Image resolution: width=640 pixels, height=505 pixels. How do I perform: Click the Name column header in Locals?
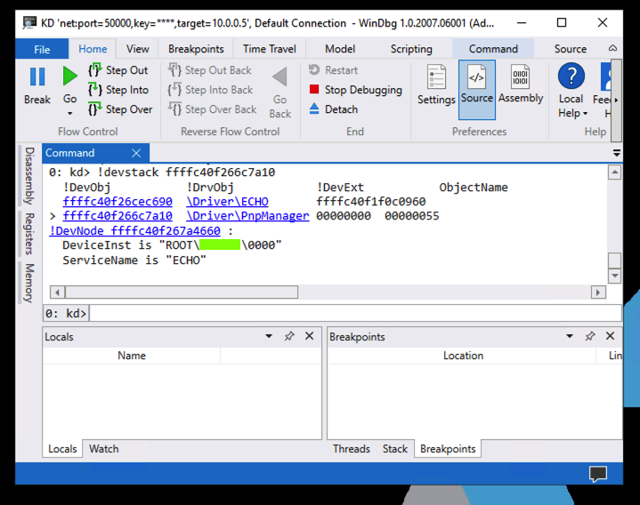pos(132,356)
